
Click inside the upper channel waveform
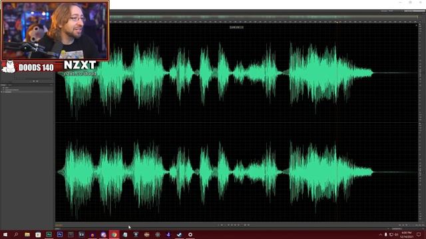(236, 73)
